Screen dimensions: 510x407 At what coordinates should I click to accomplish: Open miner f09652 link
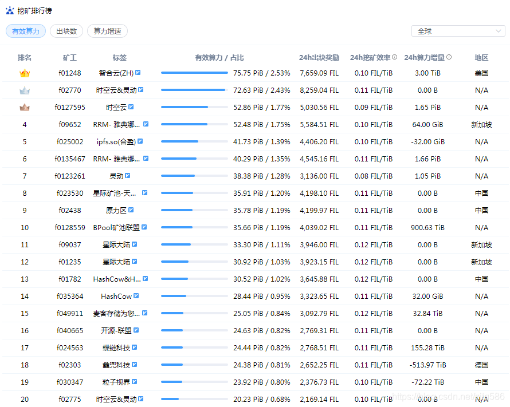click(70, 125)
